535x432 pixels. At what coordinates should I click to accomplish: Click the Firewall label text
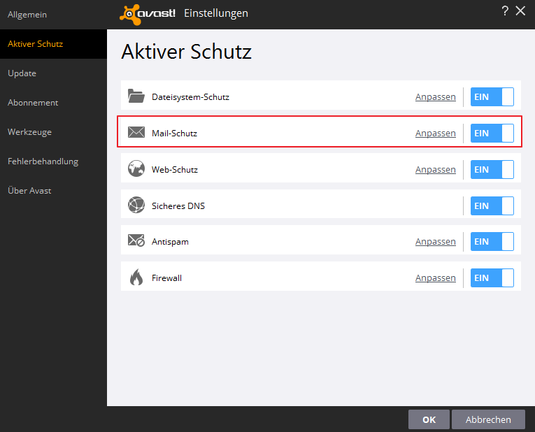tap(166, 278)
